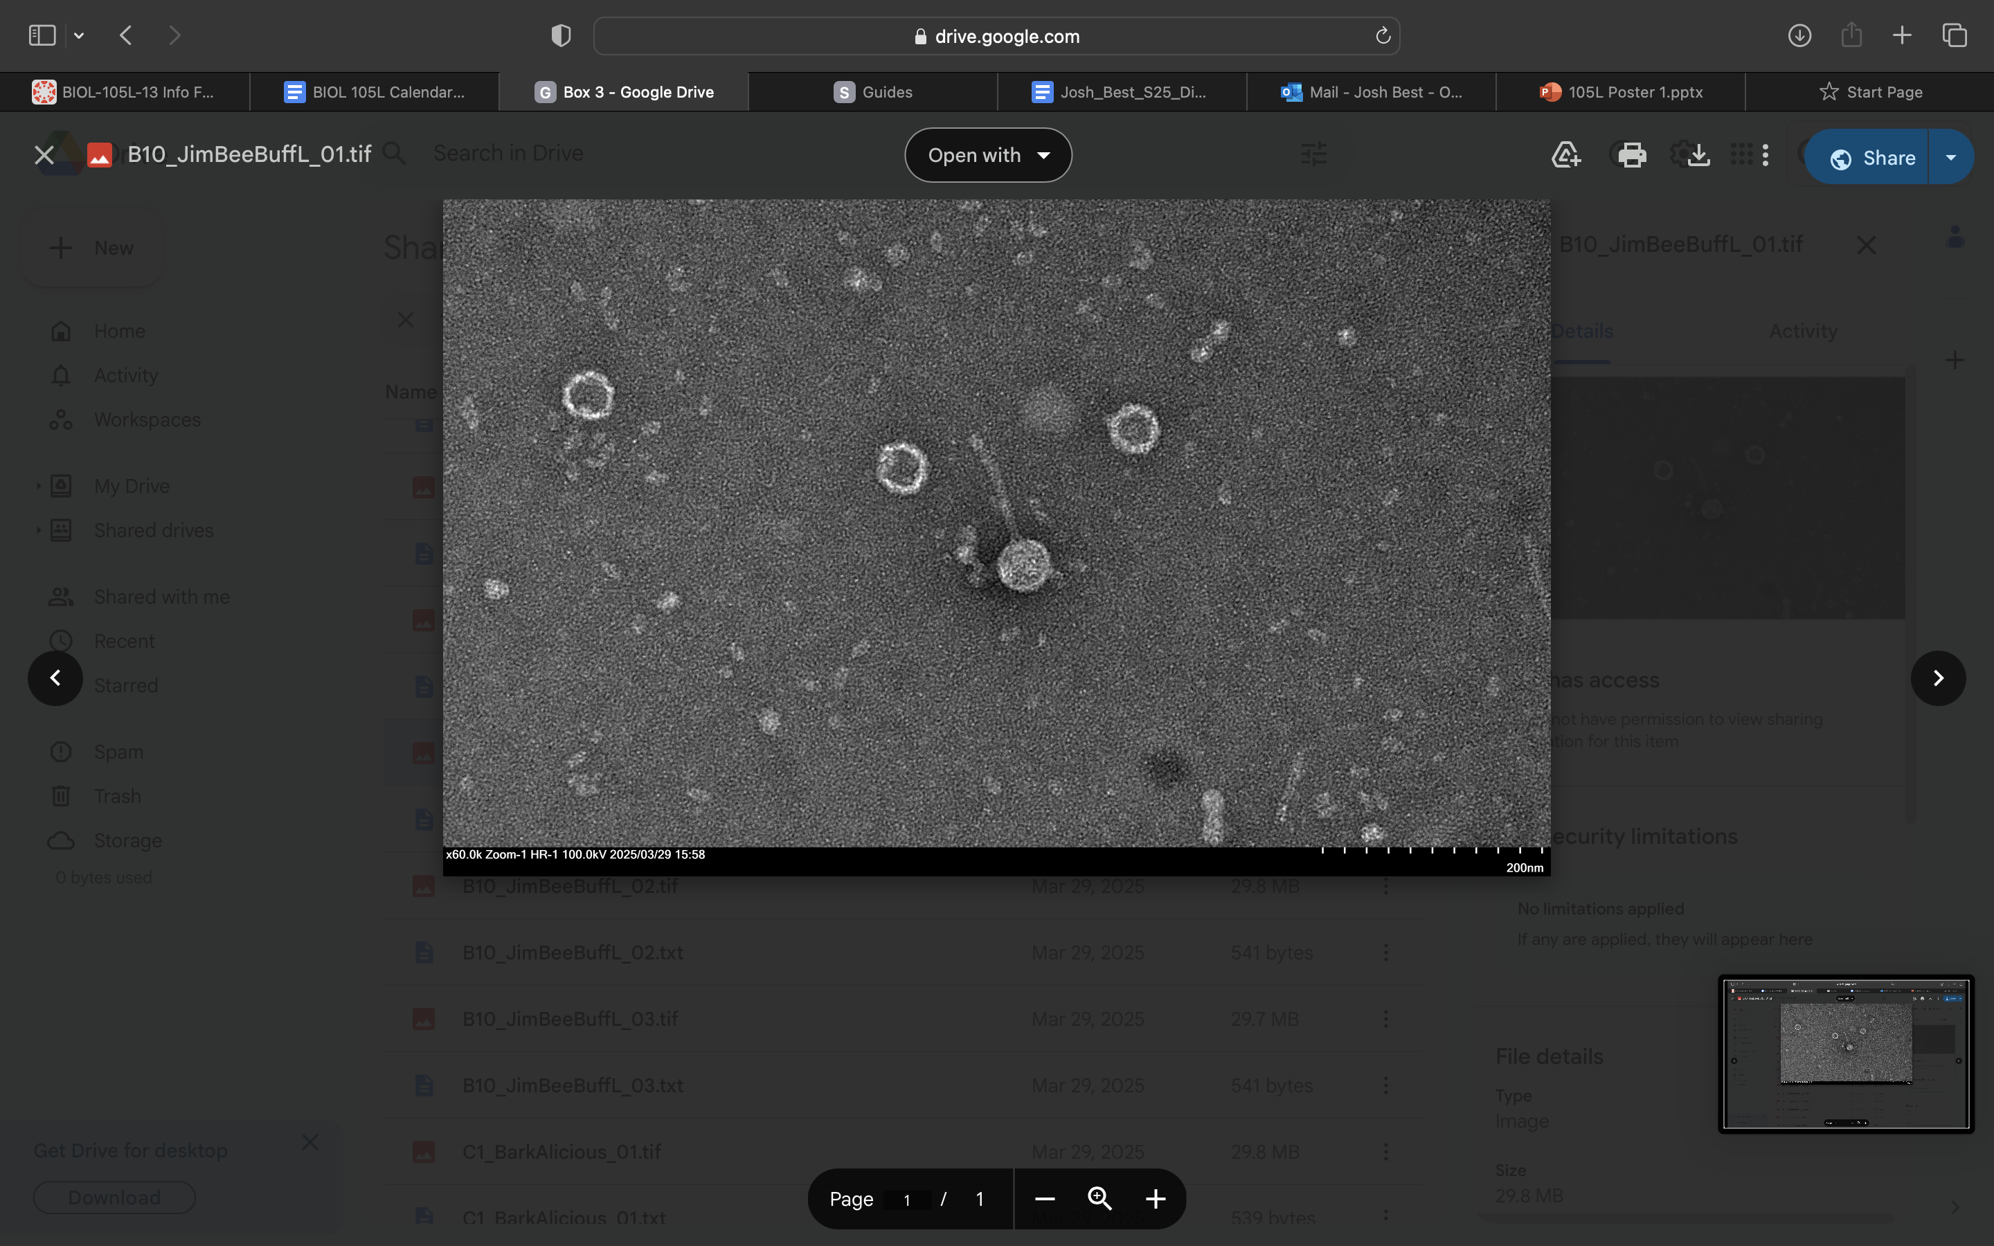Click the Download Drive for desktop button
1994x1246 pixels.
(x=114, y=1198)
